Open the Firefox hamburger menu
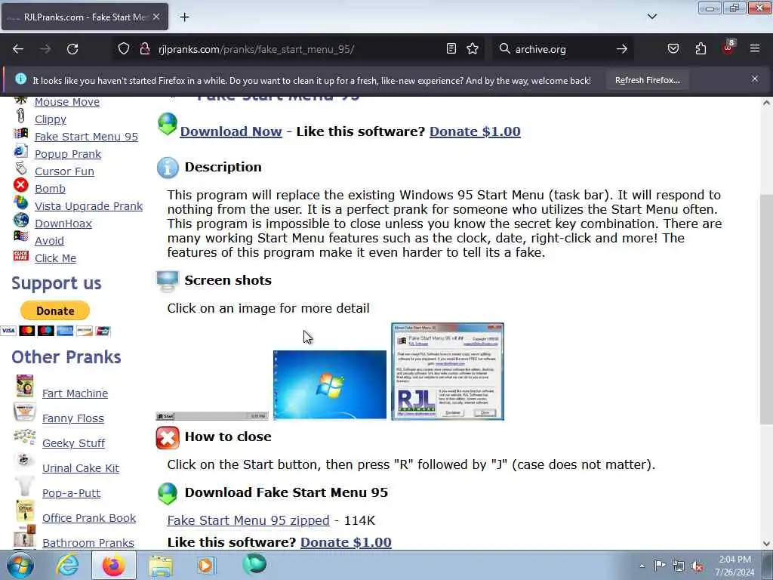Viewport: 773px width, 580px height. [755, 49]
